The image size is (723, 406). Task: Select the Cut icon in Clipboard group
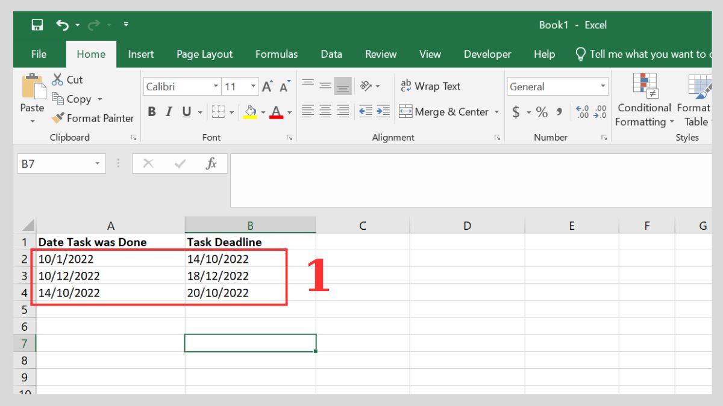59,79
